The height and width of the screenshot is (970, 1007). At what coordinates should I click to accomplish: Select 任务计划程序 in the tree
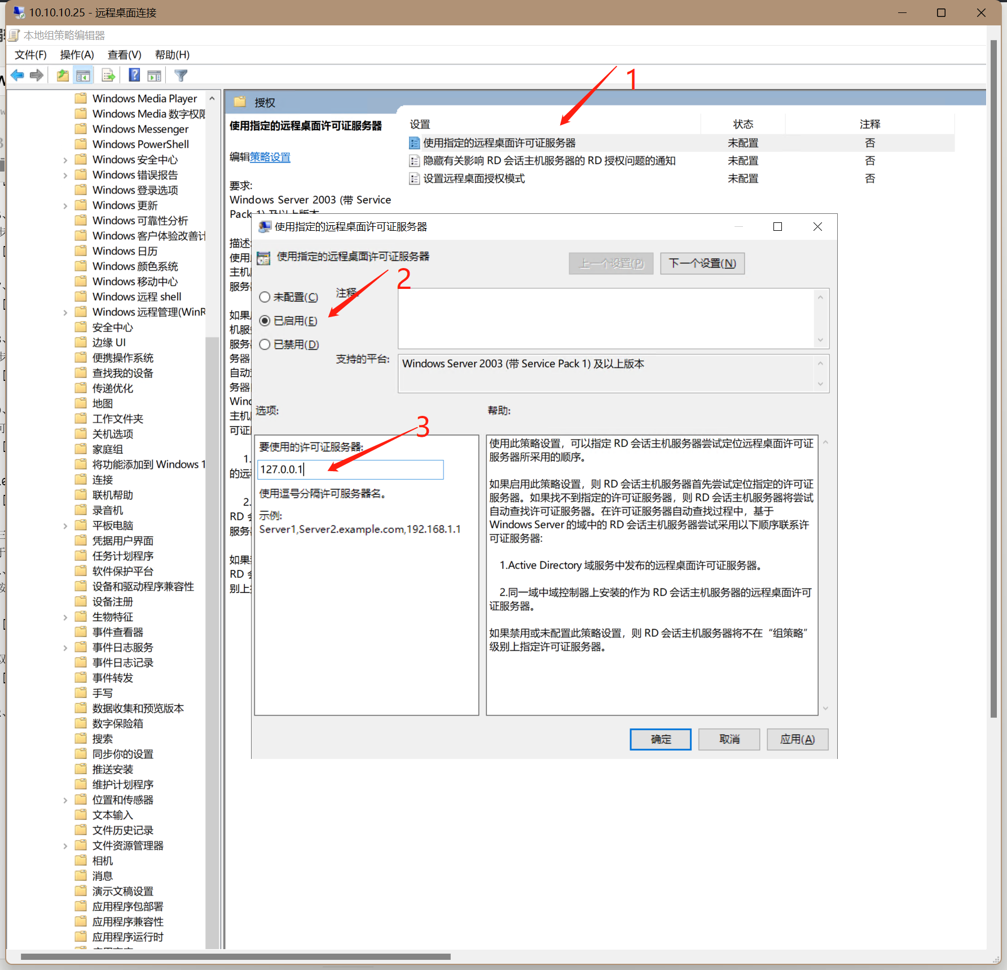122,556
